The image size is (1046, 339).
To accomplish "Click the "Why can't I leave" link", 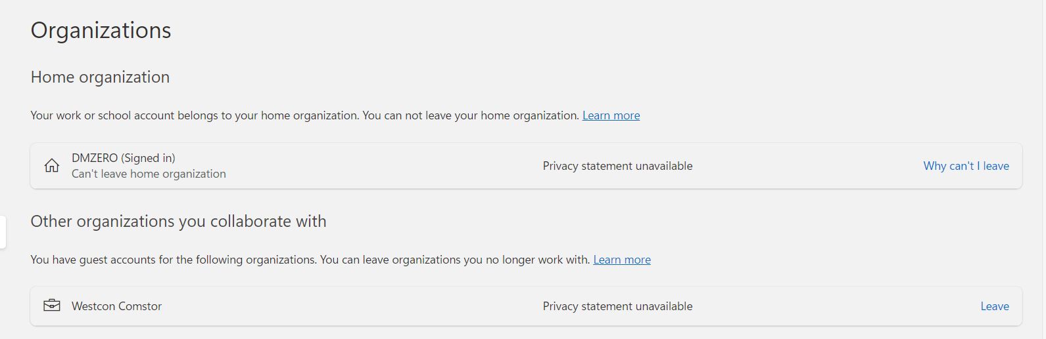I will click(x=966, y=166).
